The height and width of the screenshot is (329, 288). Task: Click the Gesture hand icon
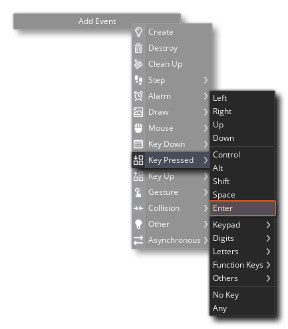138,192
